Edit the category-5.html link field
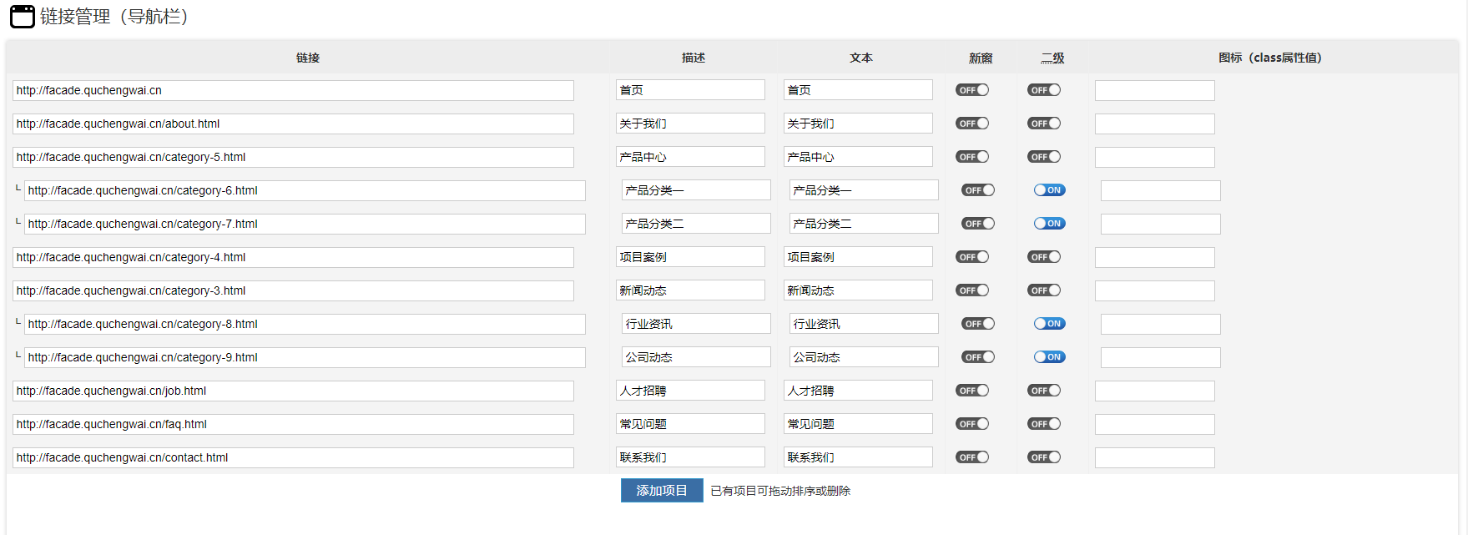The width and height of the screenshot is (1468, 535). click(293, 157)
